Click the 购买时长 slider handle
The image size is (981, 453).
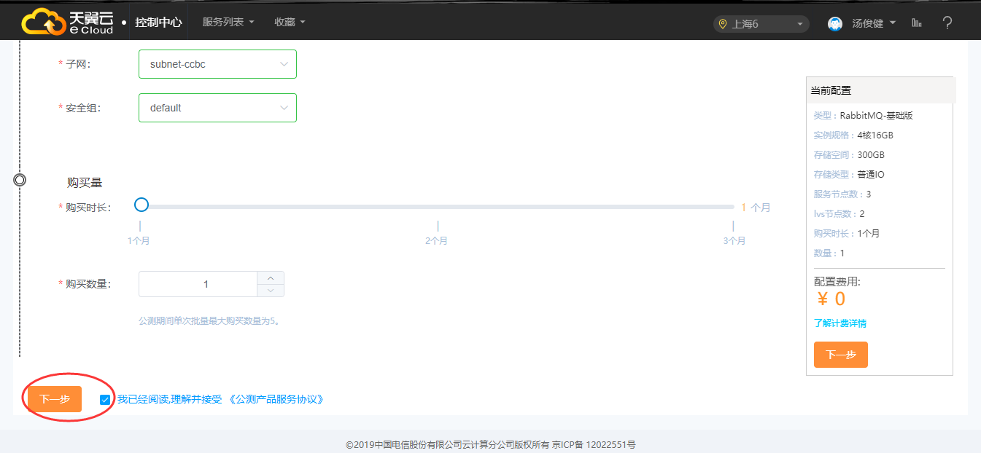coord(141,205)
